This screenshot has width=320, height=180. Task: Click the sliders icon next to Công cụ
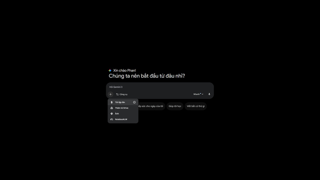[117, 94]
